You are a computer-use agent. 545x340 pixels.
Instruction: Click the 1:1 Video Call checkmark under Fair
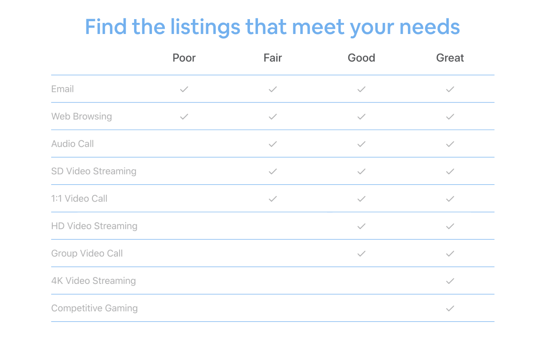[x=273, y=198]
